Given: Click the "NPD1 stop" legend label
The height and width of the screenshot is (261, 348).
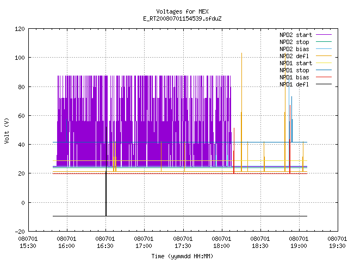Looking at the screenshot, I should coord(294,70).
